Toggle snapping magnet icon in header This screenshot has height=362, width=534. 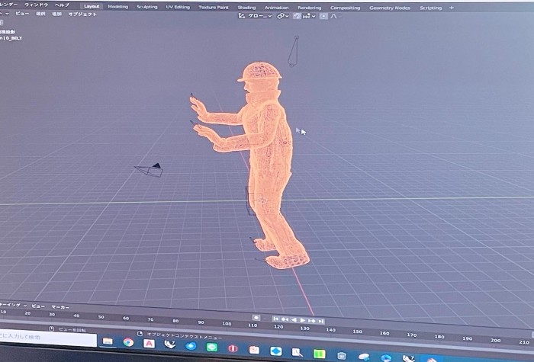[298, 15]
